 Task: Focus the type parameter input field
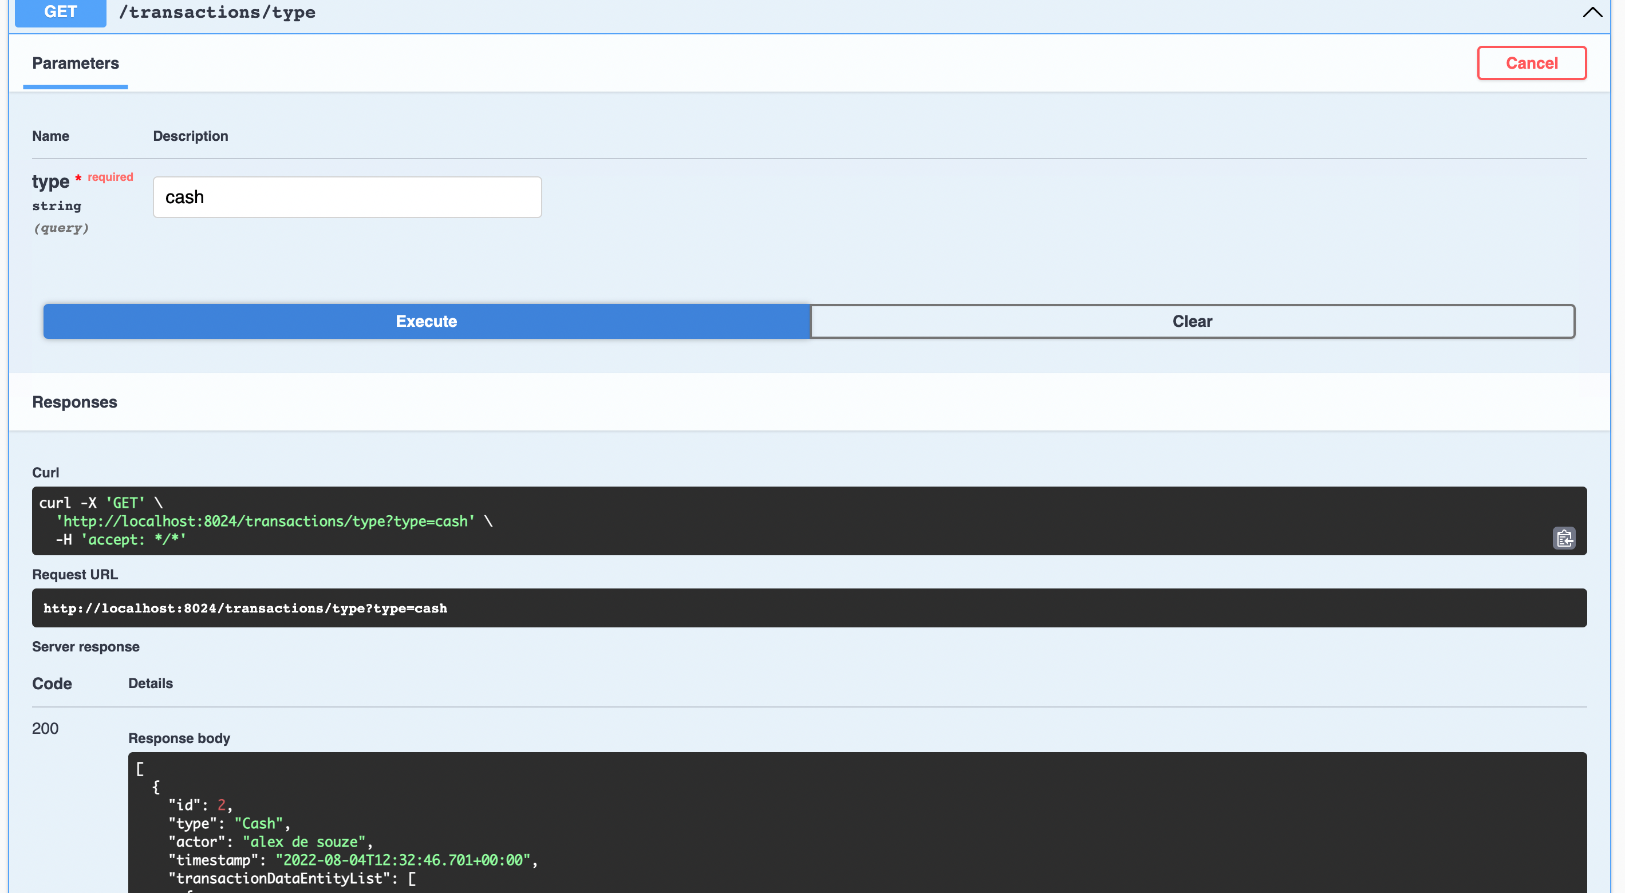tap(347, 197)
